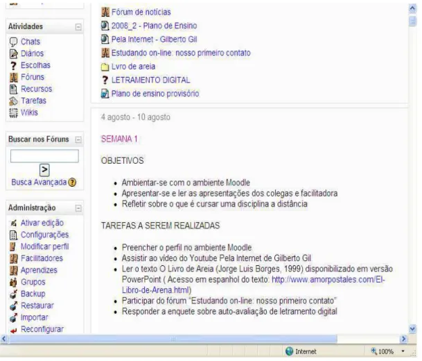Click the Fórum de notícias forum icon
The height and width of the screenshot is (361, 422).
[x=105, y=12]
